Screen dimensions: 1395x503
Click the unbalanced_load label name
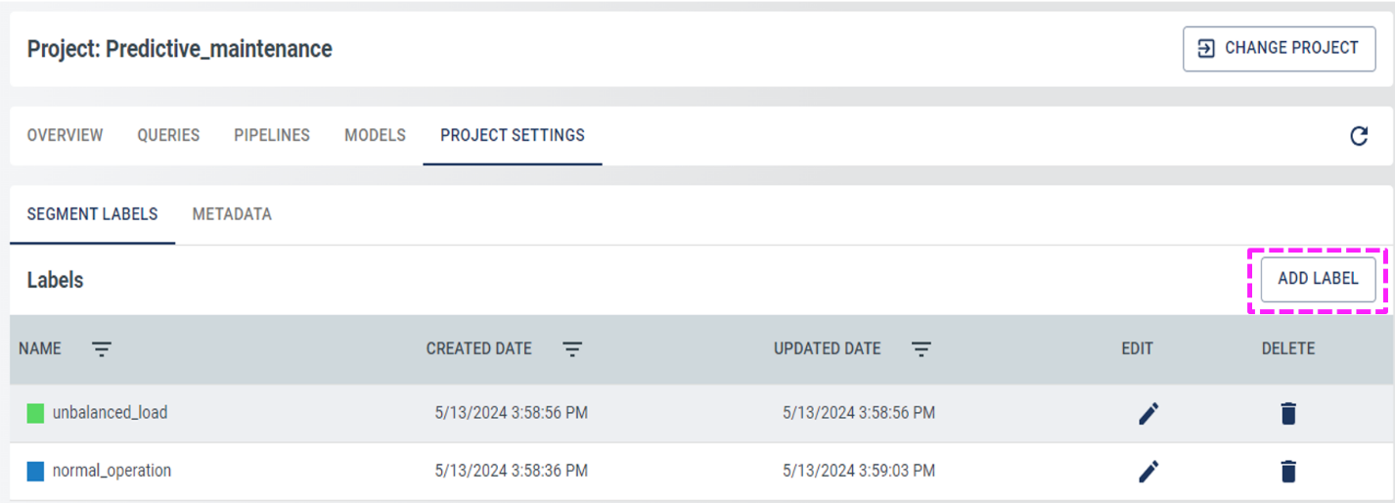(110, 413)
